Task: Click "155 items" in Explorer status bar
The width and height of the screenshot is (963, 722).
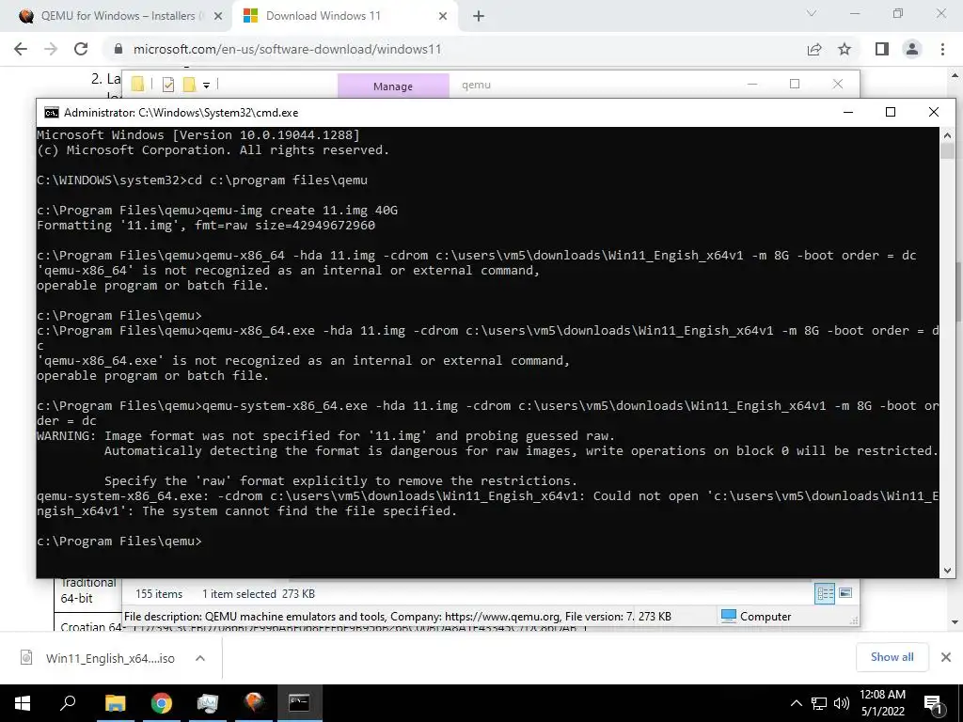Action: 159,594
